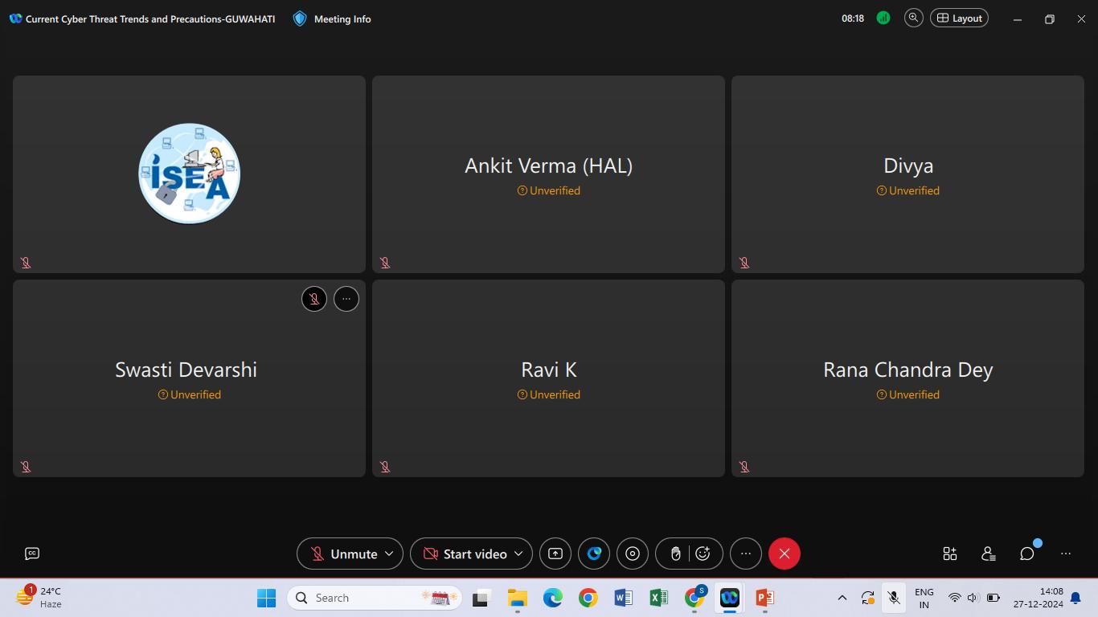Open the Layout options menu

(x=959, y=18)
